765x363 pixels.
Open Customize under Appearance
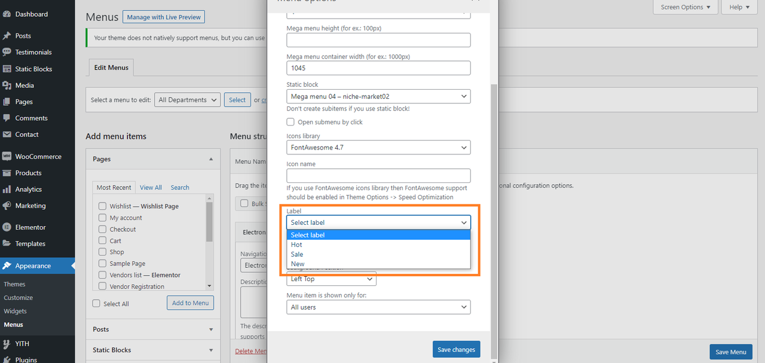coord(19,298)
